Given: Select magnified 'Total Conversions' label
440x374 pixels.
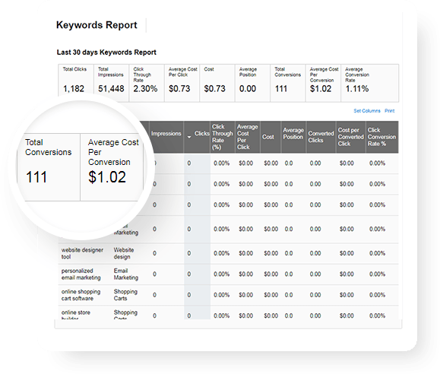Looking at the screenshot, I should pyautogui.click(x=49, y=147).
